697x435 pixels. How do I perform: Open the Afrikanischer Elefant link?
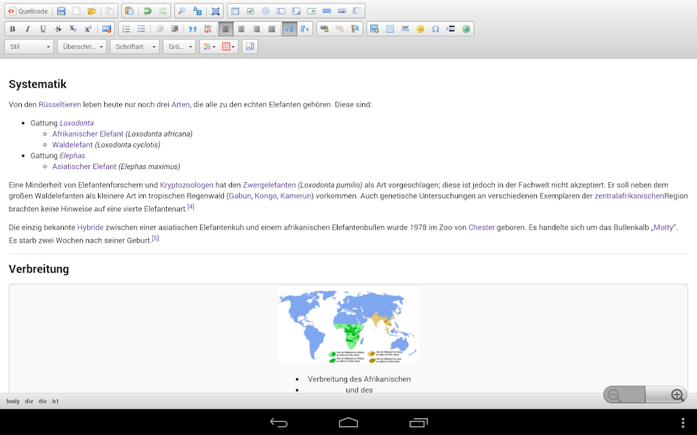88,134
